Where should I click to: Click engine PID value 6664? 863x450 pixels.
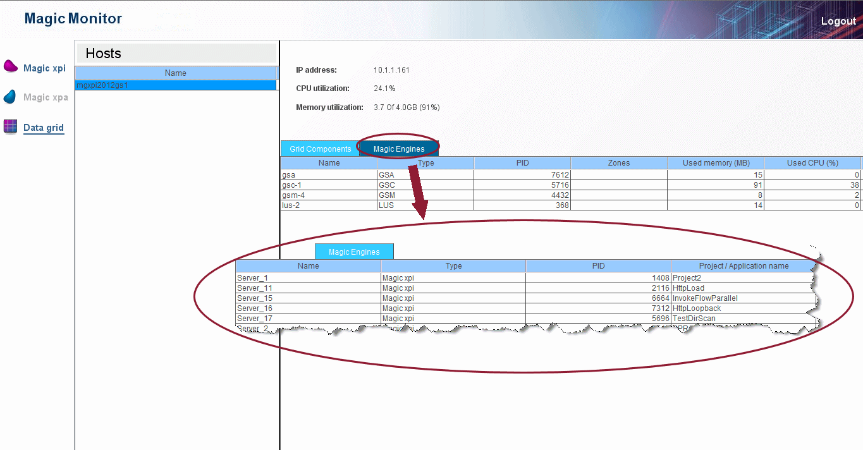(659, 298)
